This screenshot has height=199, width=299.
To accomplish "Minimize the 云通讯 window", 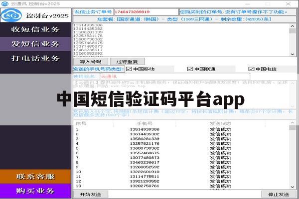I will (x=248, y=4).
